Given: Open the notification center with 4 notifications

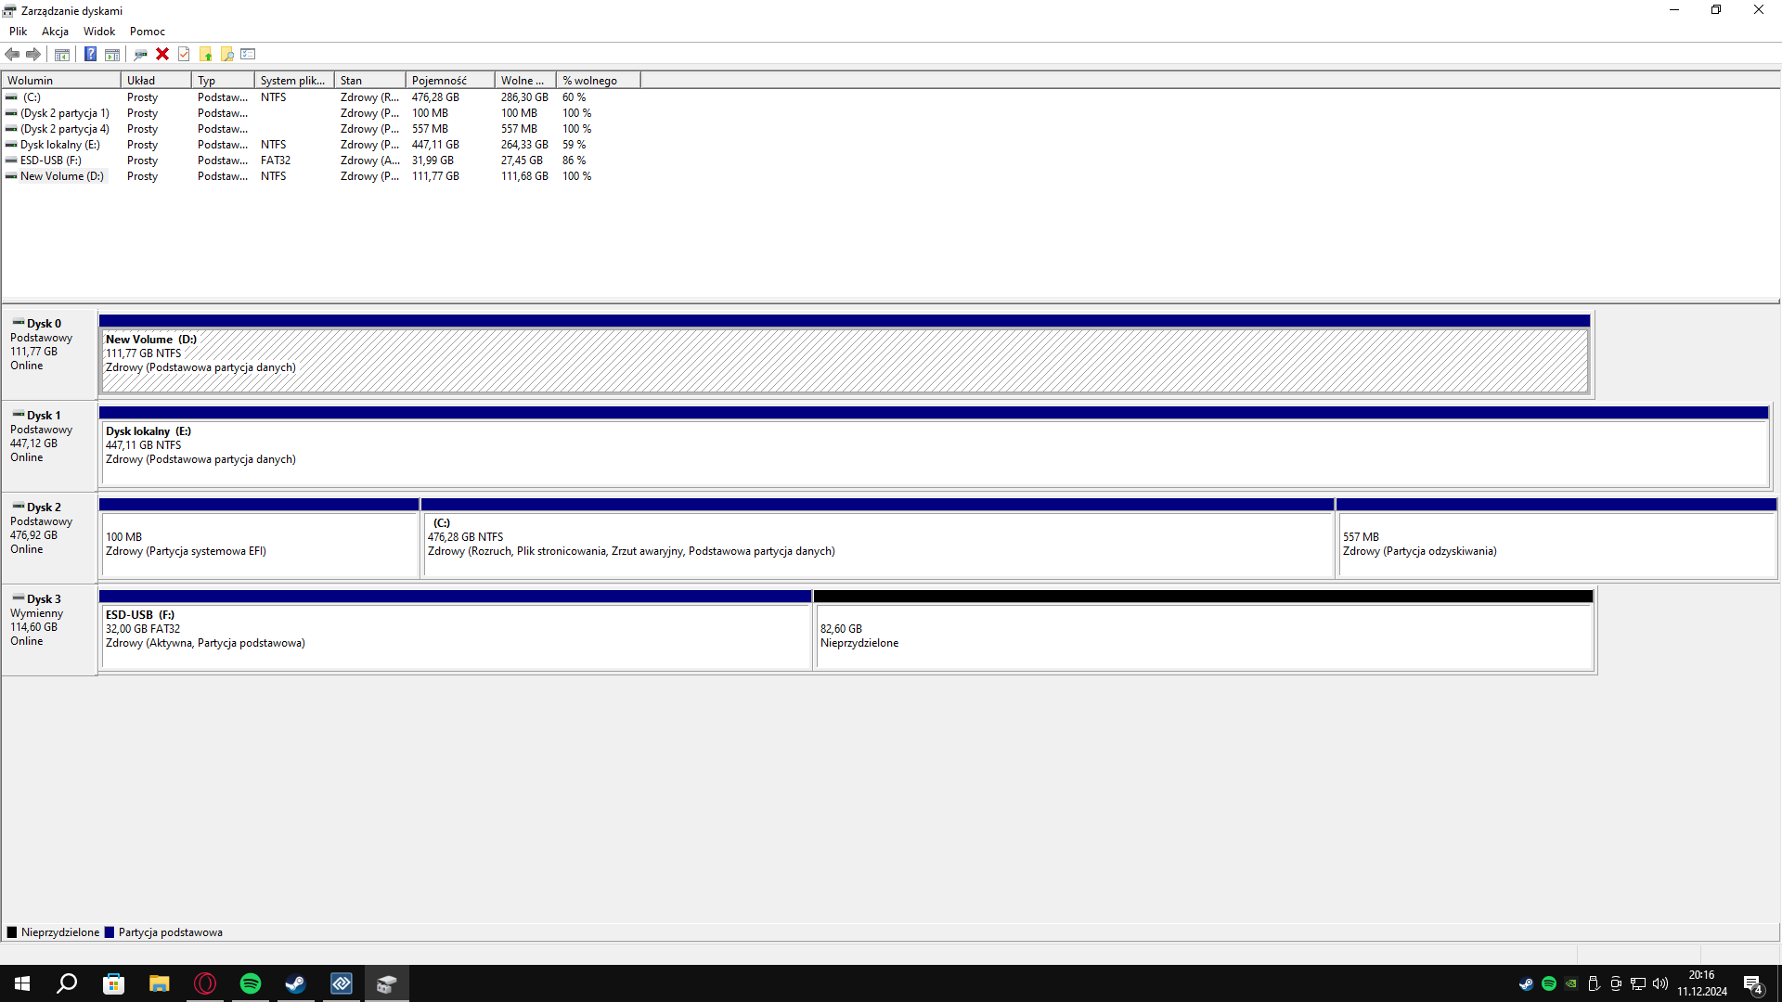Looking at the screenshot, I should point(1753,983).
